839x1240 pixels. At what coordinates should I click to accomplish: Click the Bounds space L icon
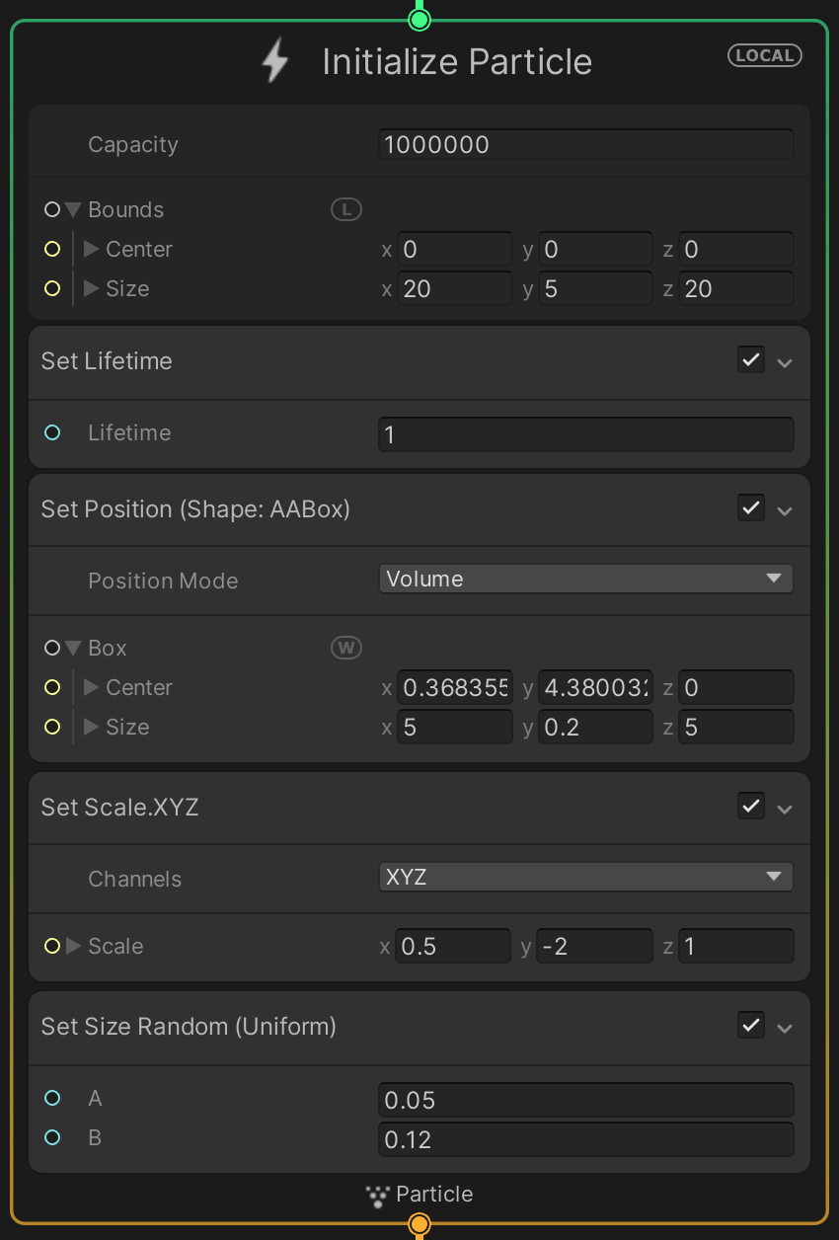(345, 209)
